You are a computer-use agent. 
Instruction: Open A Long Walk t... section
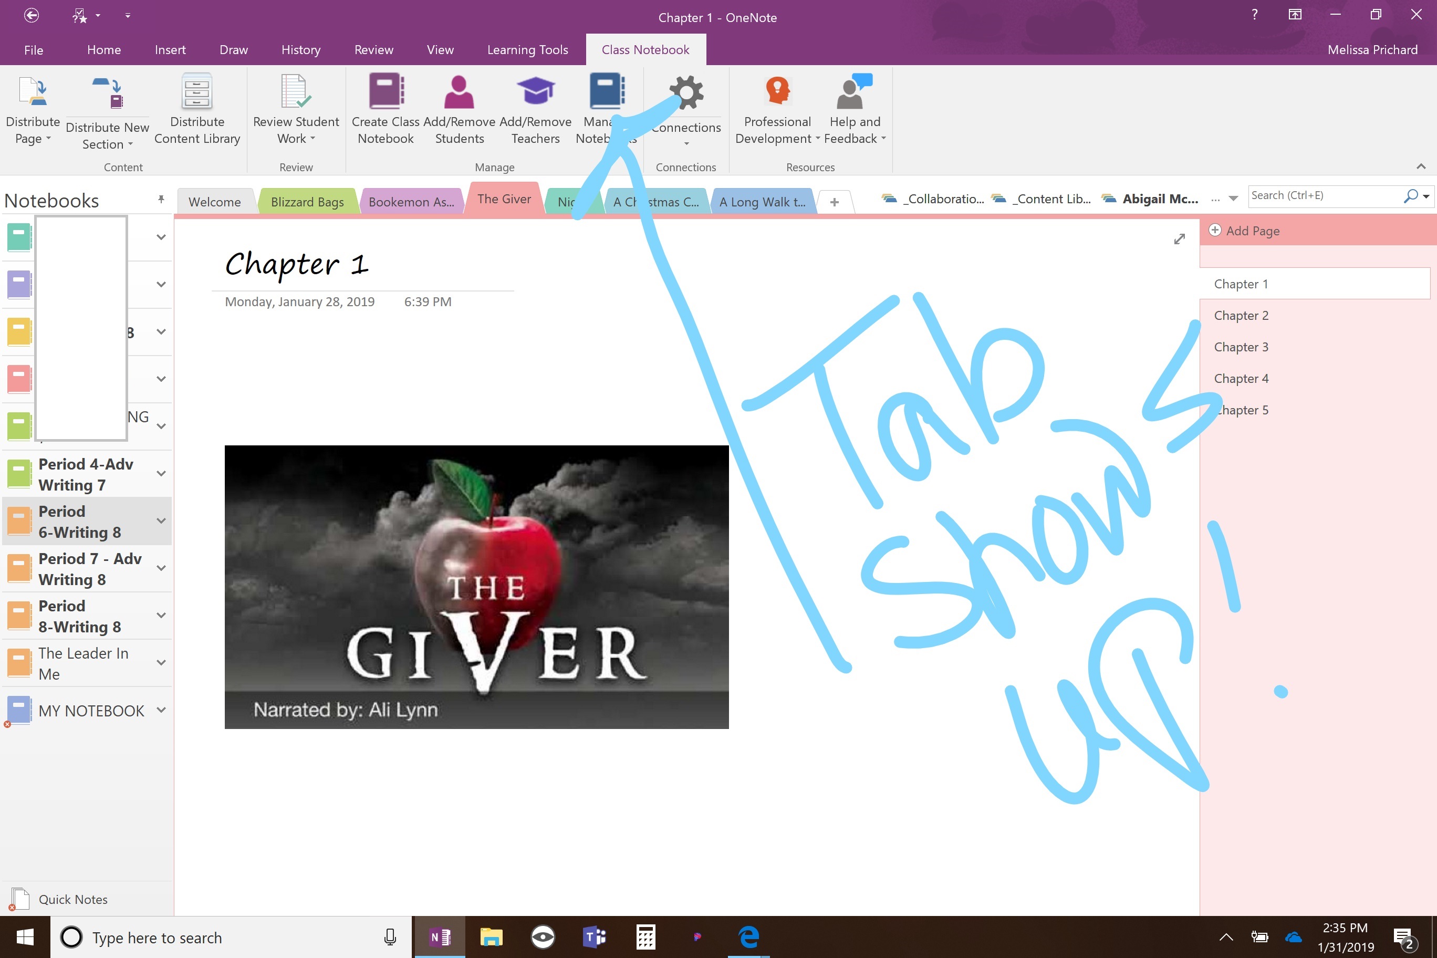click(x=763, y=202)
